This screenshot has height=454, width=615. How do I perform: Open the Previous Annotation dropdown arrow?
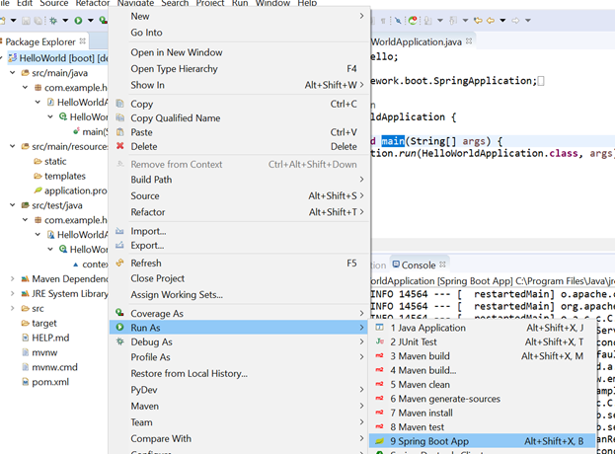point(465,21)
